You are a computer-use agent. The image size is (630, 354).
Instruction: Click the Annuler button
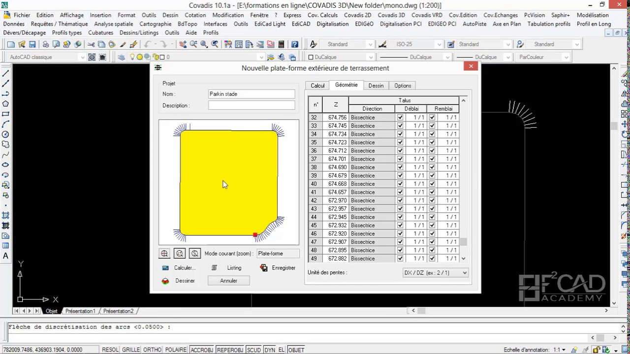pyautogui.click(x=228, y=281)
